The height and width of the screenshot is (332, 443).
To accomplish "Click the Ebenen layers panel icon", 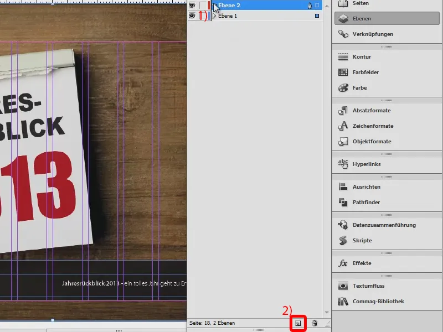I will [x=343, y=19].
